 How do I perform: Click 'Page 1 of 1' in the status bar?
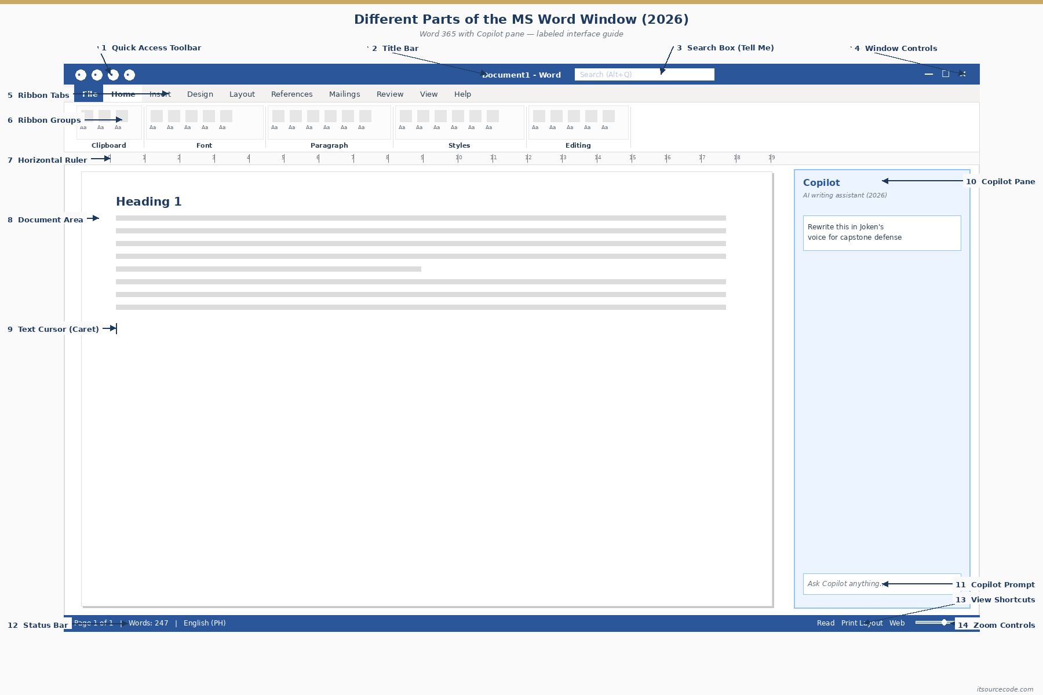[93, 623]
